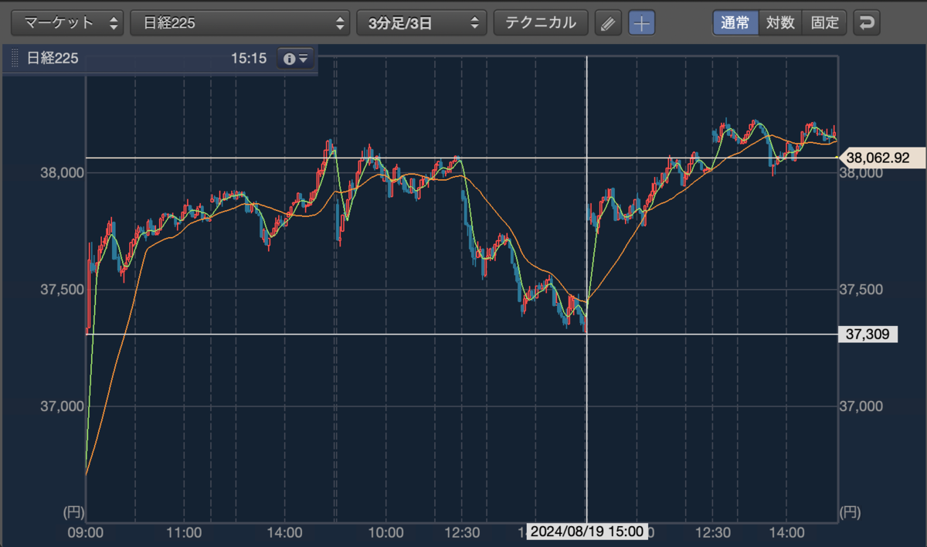Click the 38,062.92 current price tag
Screen dimensions: 927x547
click(878, 158)
